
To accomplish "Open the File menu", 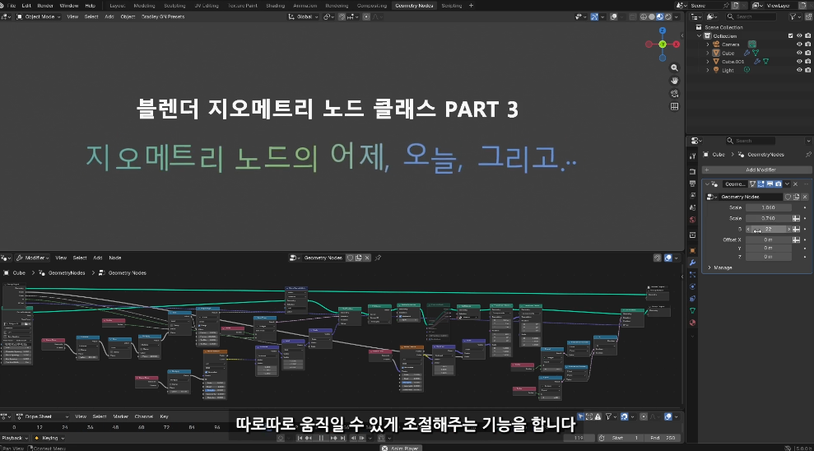I will point(12,5).
